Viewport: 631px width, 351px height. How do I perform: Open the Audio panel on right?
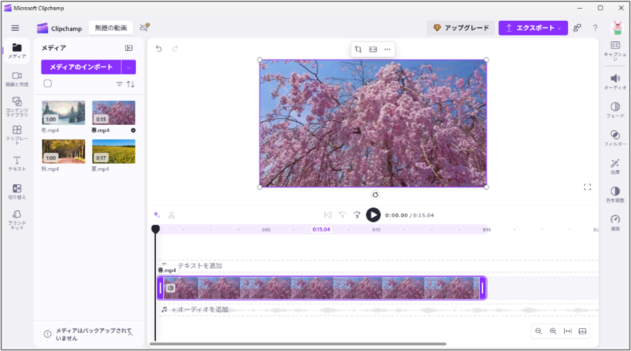615,81
